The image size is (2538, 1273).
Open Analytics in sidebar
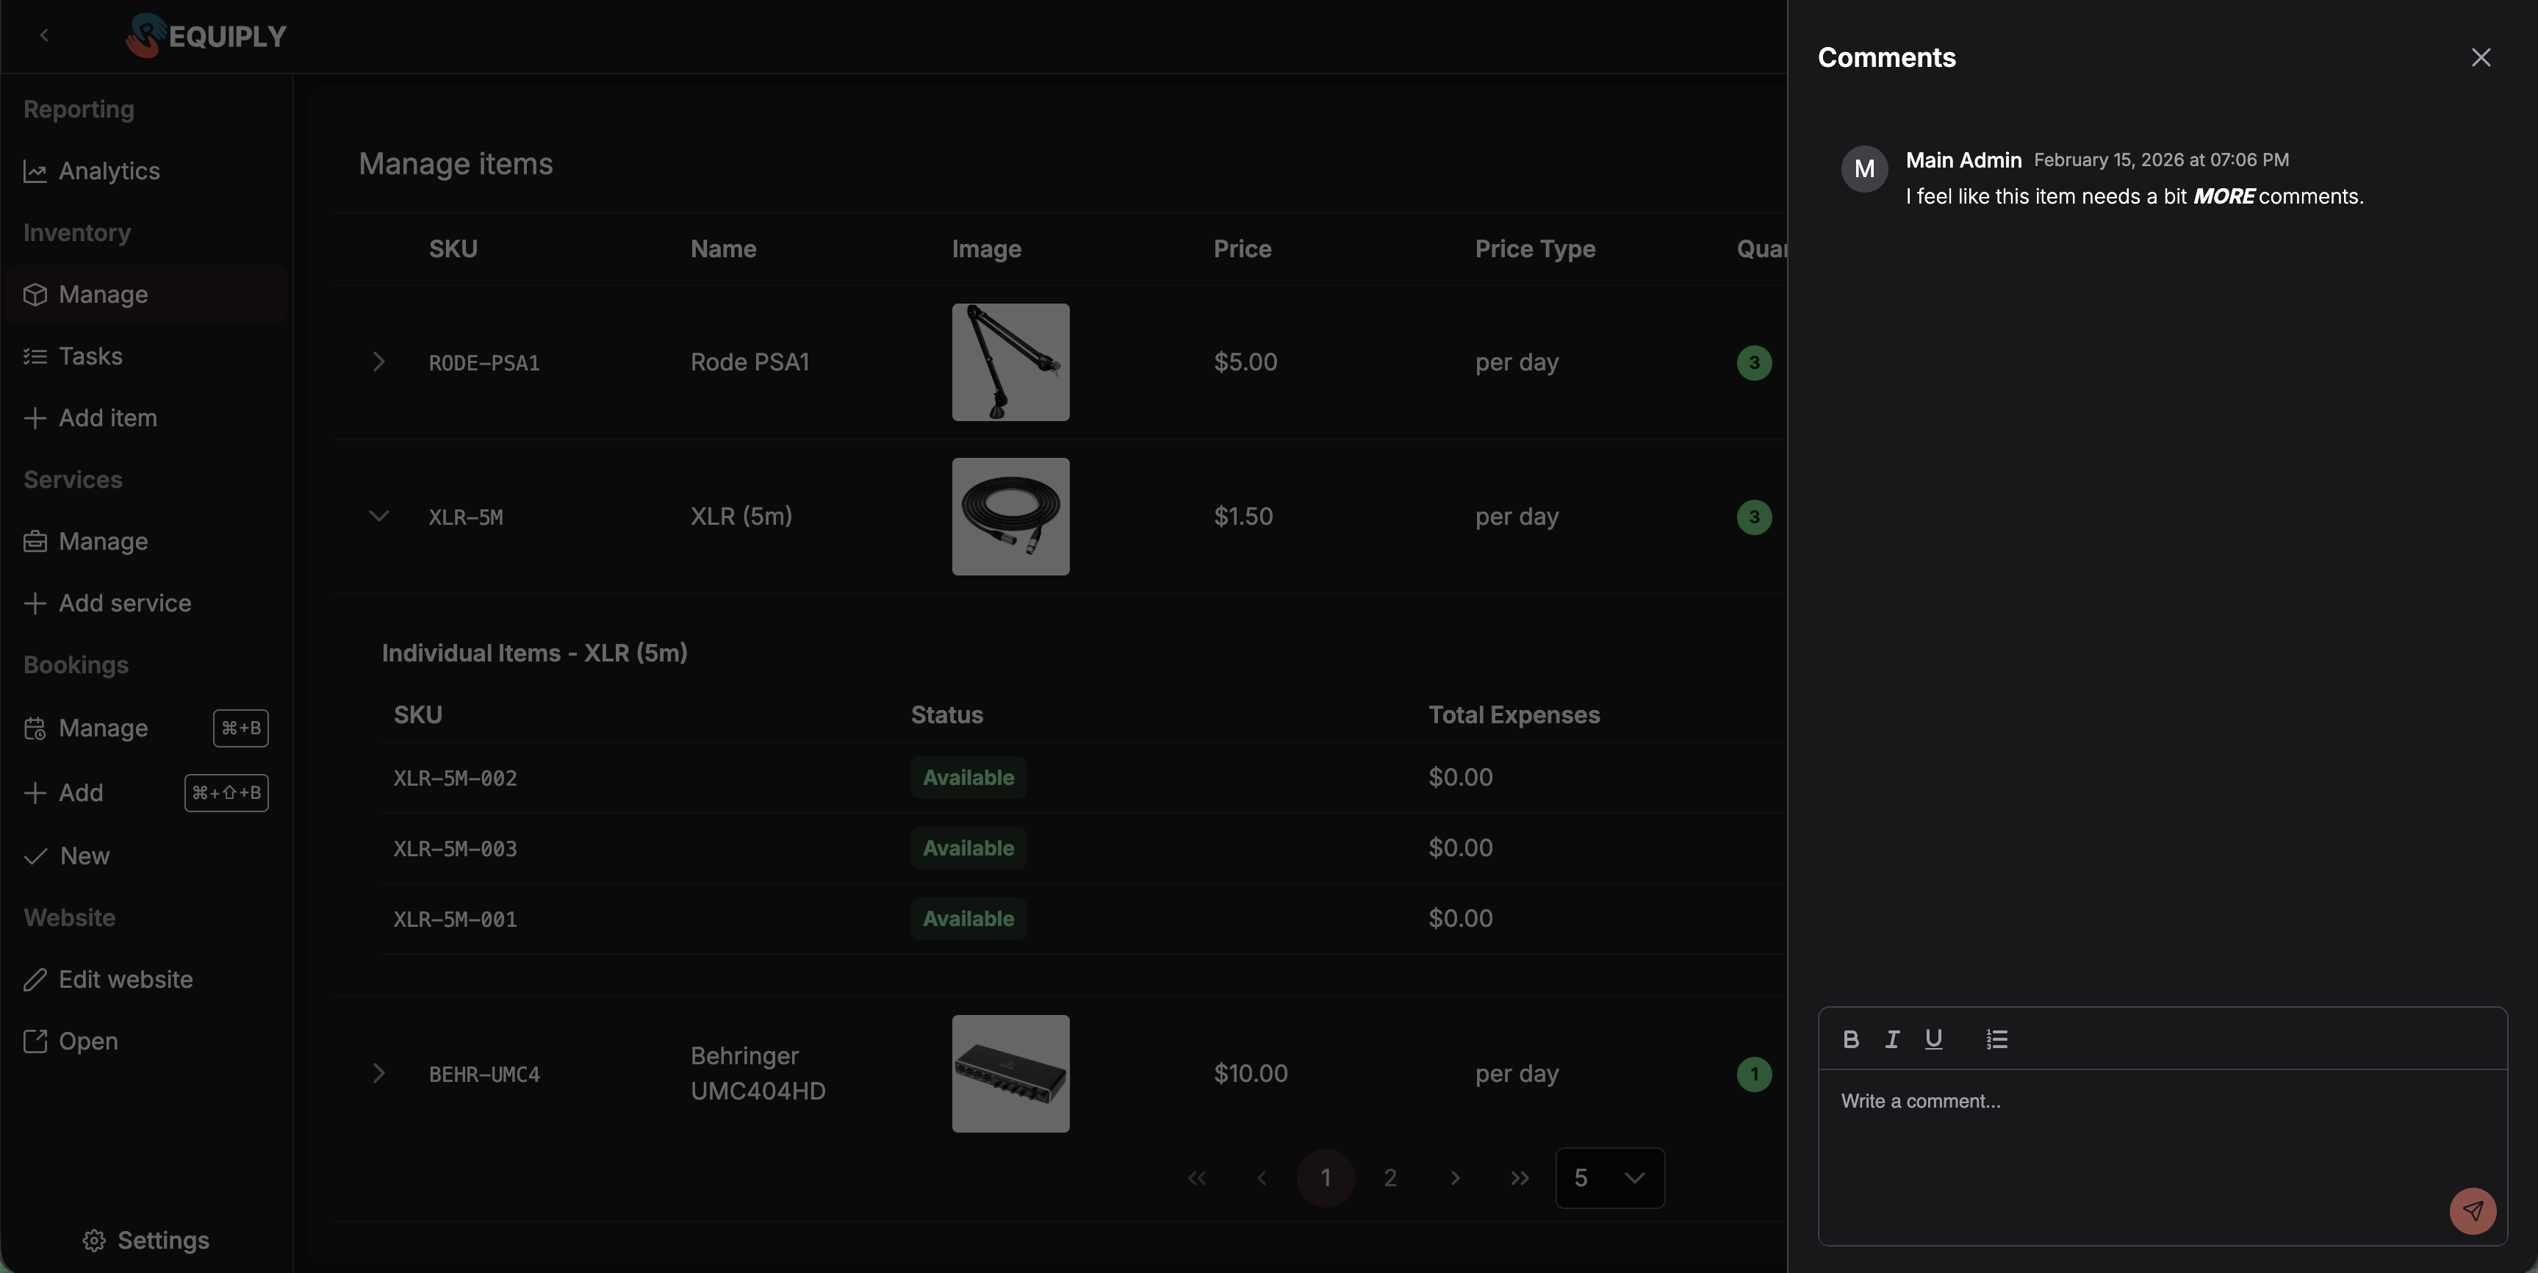pos(108,171)
